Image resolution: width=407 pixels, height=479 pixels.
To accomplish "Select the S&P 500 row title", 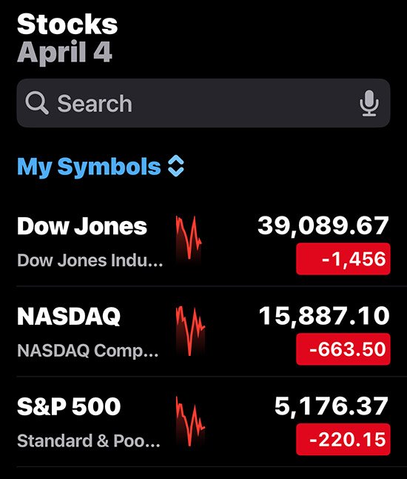I will pyautogui.click(x=69, y=406).
